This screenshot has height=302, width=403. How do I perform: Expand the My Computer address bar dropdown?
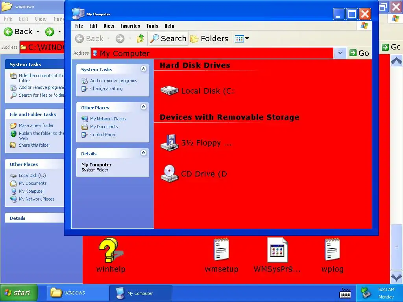(x=340, y=53)
